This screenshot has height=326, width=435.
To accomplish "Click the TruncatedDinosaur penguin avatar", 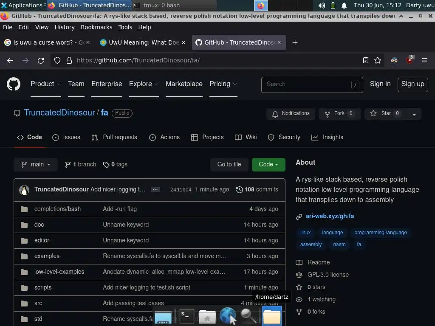I will point(24,190).
